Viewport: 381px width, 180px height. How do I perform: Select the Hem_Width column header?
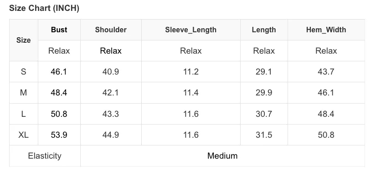[326, 30]
